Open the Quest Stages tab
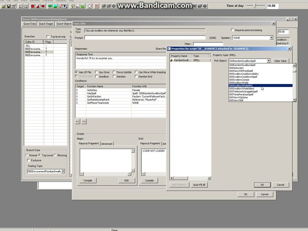The width and height of the screenshot is (308, 231). tap(46, 24)
